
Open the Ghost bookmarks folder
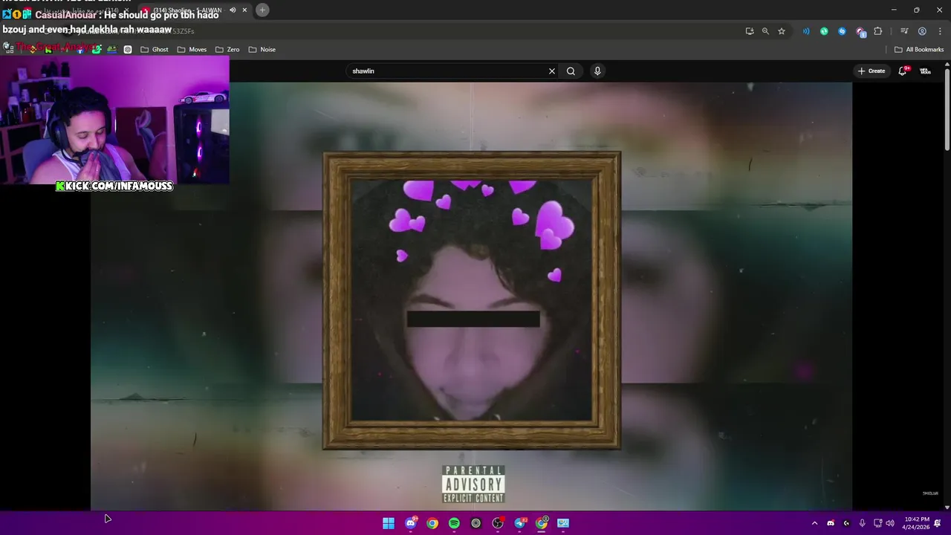click(x=155, y=50)
